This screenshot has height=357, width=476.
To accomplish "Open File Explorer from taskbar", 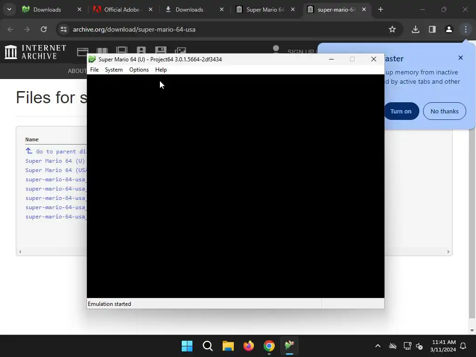I will pyautogui.click(x=228, y=346).
